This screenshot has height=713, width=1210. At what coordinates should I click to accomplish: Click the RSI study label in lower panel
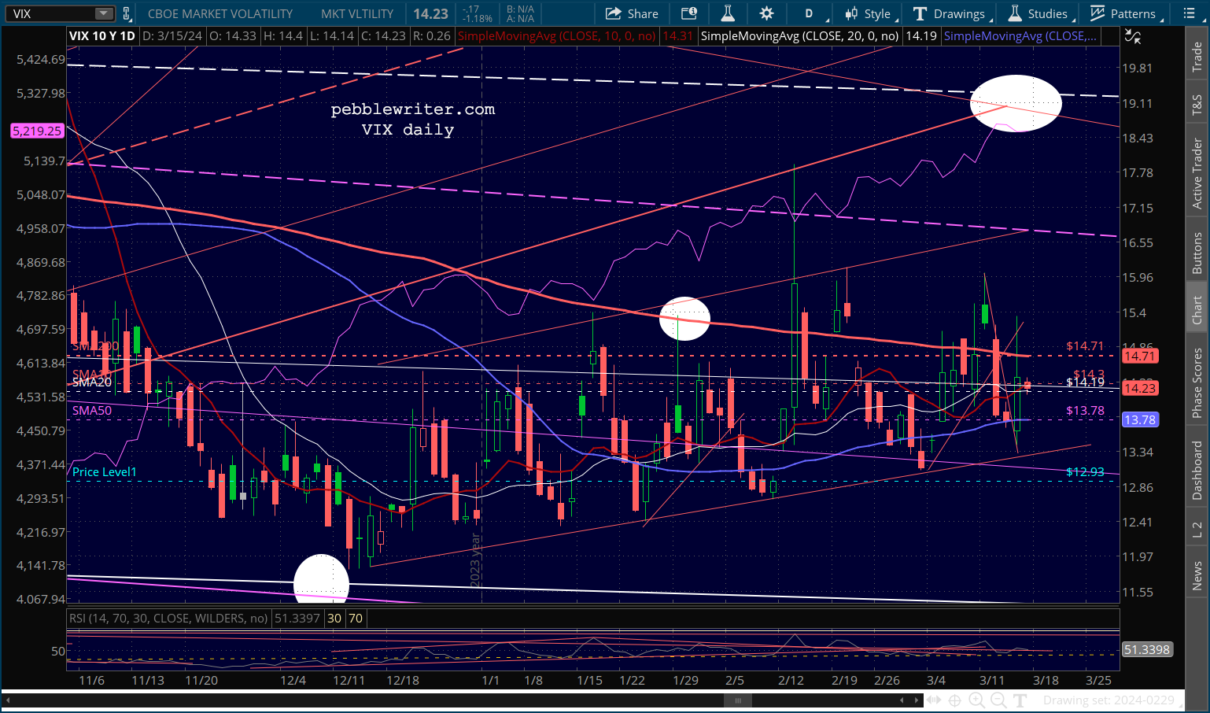click(x=168, y=619)
